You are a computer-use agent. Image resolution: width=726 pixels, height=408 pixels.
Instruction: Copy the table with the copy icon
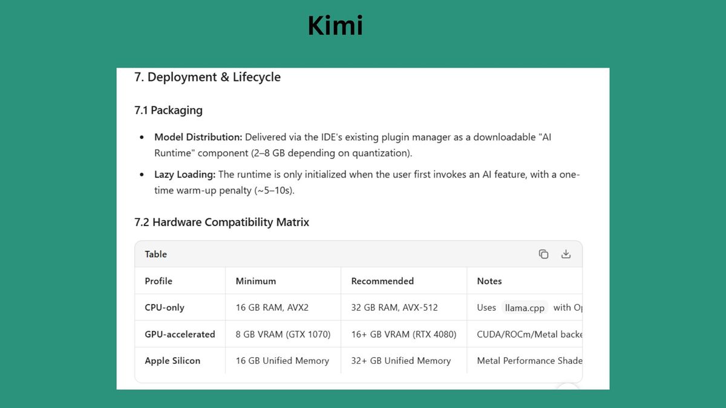point(543,254)
